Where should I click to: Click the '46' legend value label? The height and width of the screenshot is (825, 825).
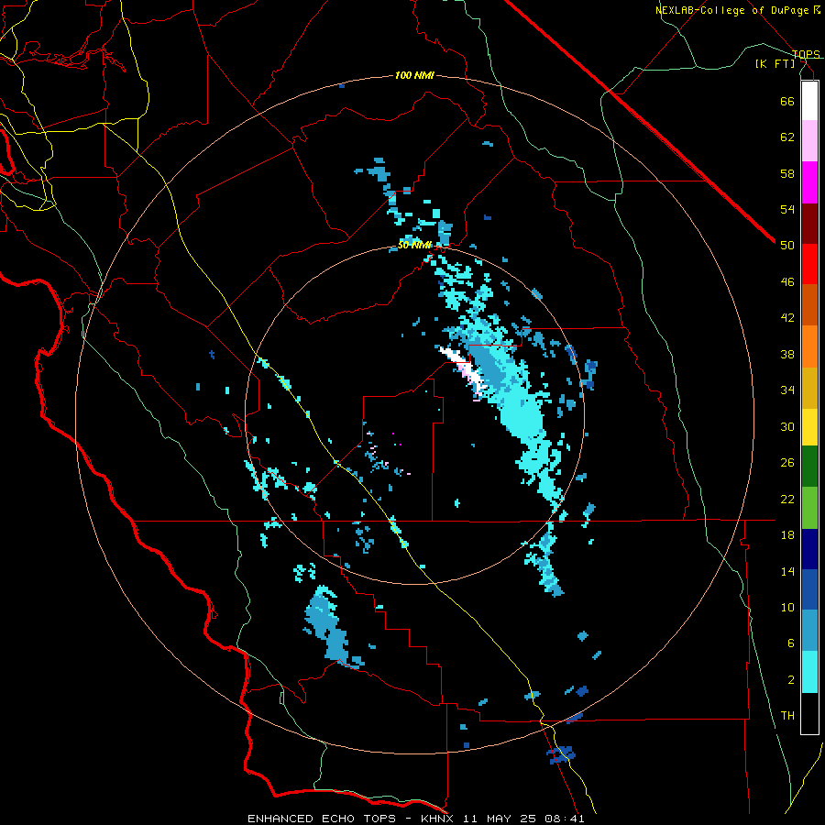(x=787, y=282)
